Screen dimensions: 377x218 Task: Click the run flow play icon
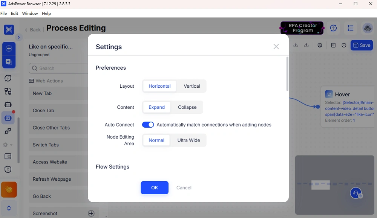pyautogui.click(x=343, y=45)
